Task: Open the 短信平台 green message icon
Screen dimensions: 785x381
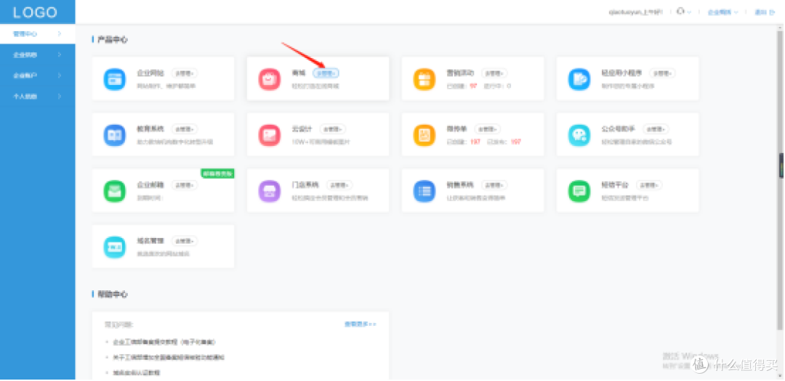Action: pos(579,191)
